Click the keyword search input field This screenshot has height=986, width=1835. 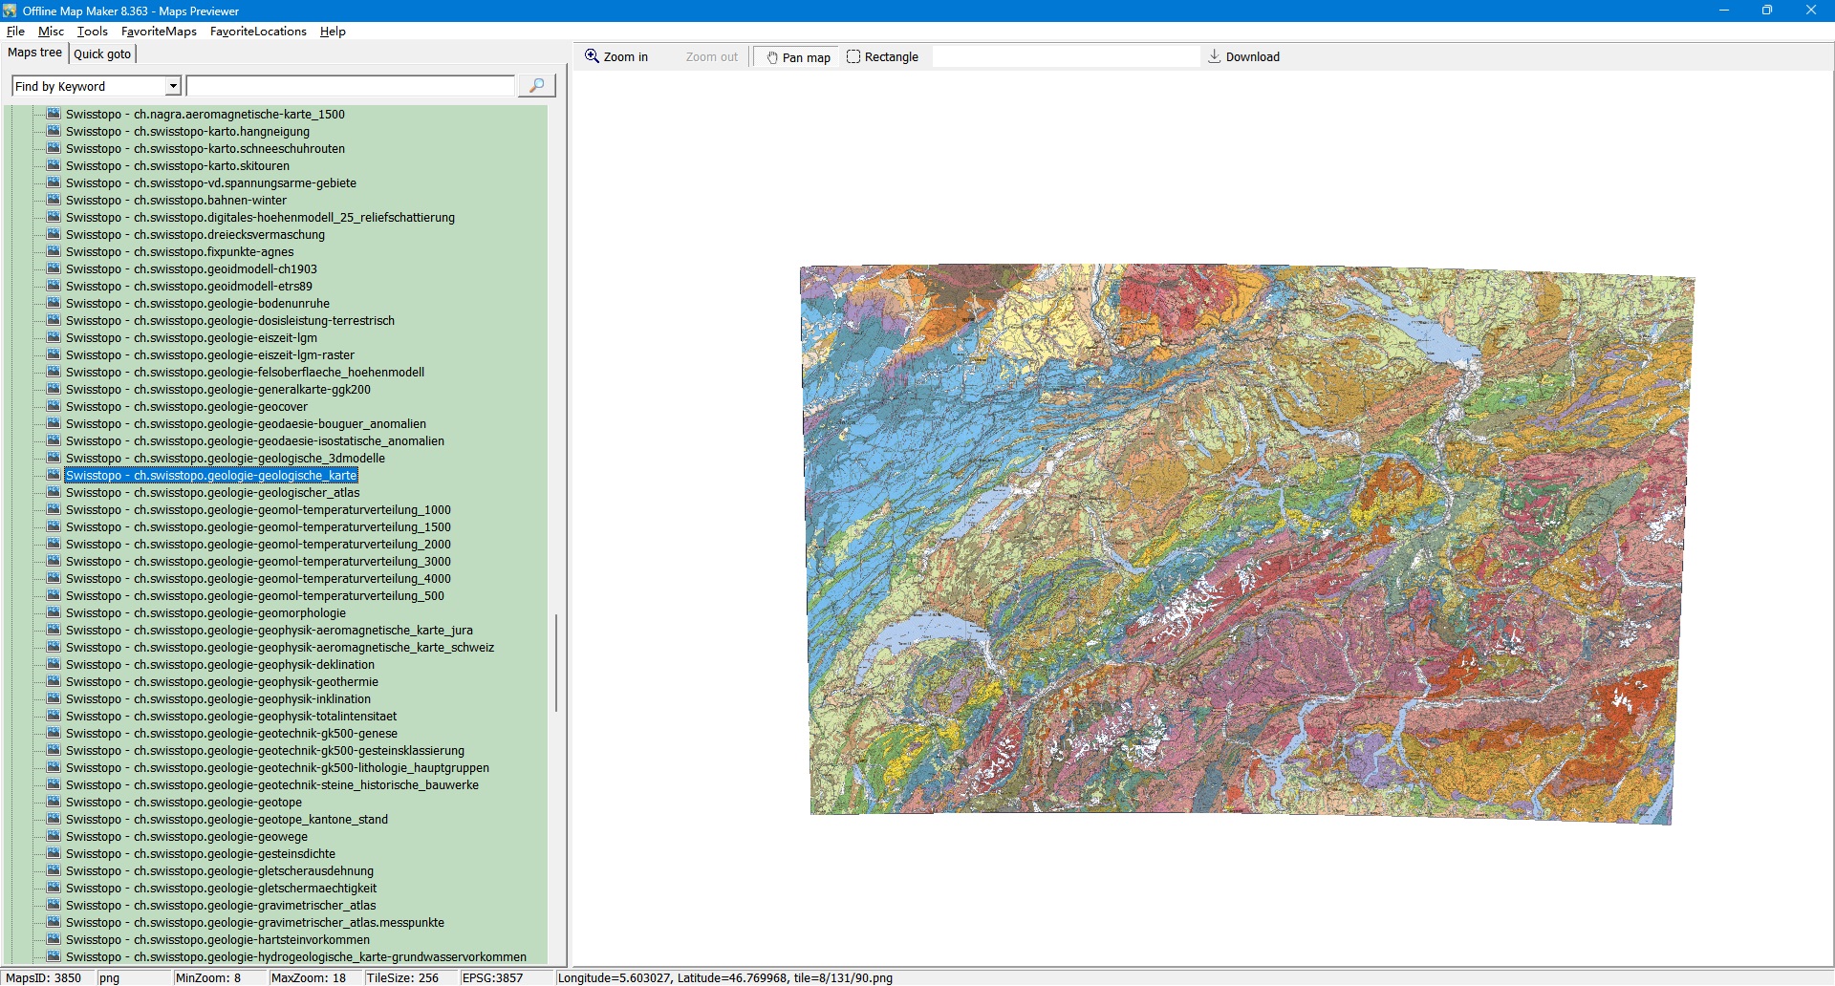pos(350,86)
